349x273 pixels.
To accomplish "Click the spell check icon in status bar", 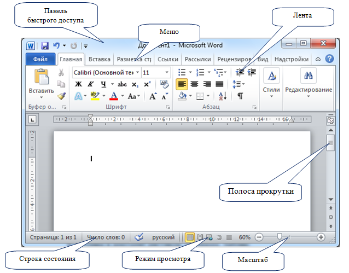I will [x=139, y=237].
